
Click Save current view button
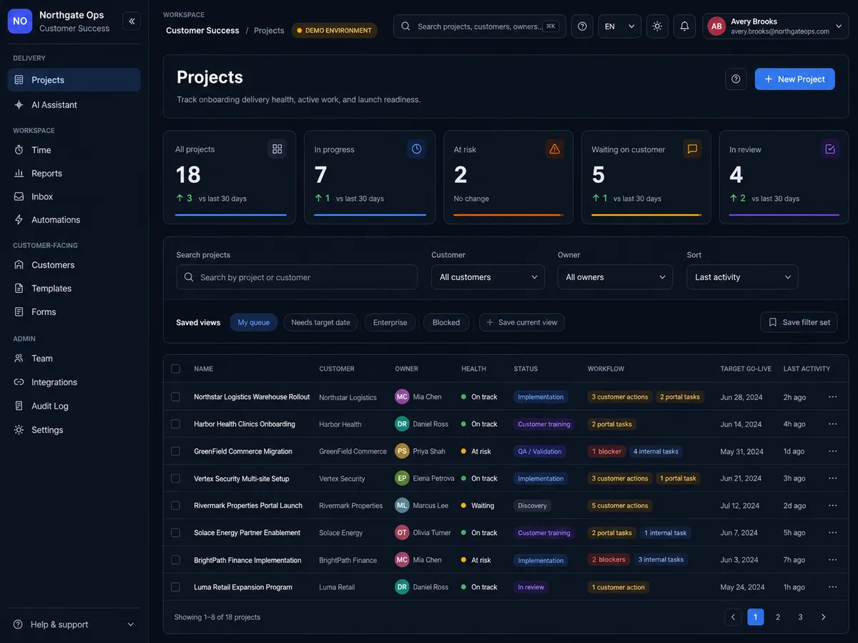pos(522,322)
